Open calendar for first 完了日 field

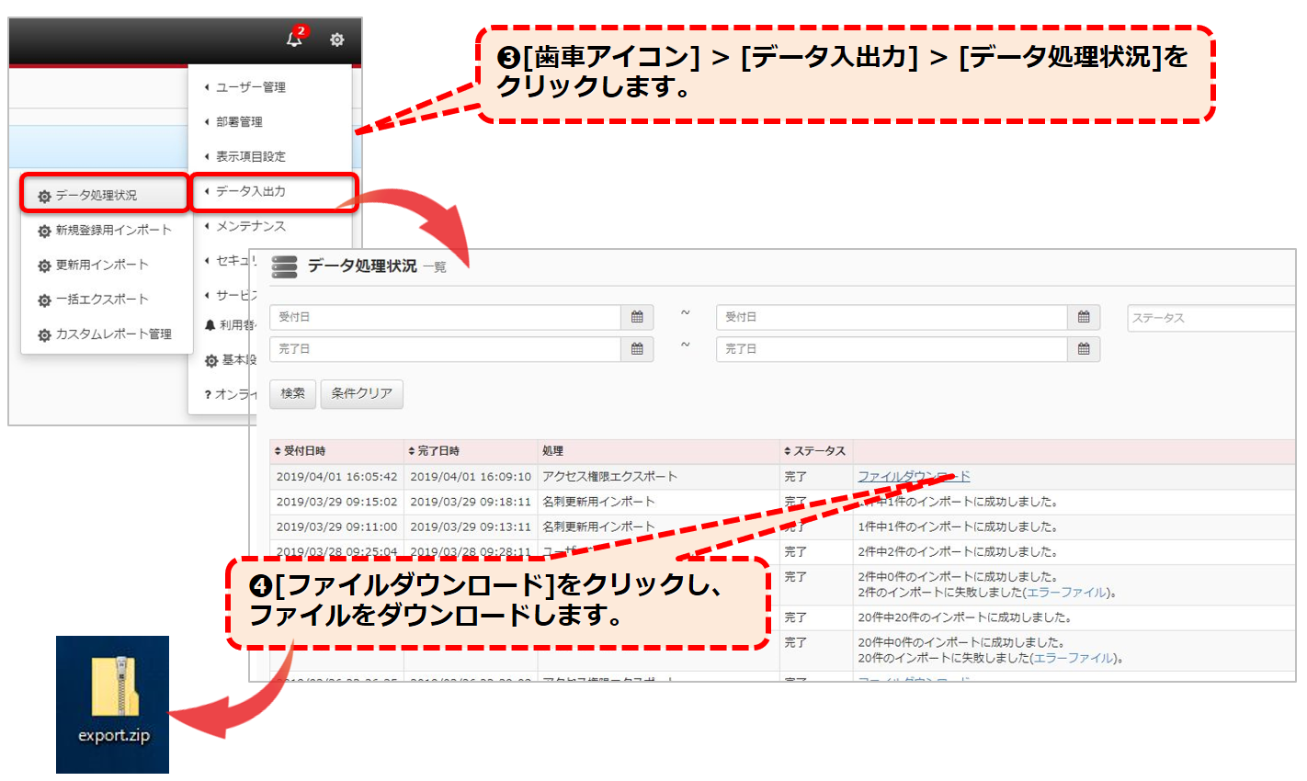[x=637, y=349]
